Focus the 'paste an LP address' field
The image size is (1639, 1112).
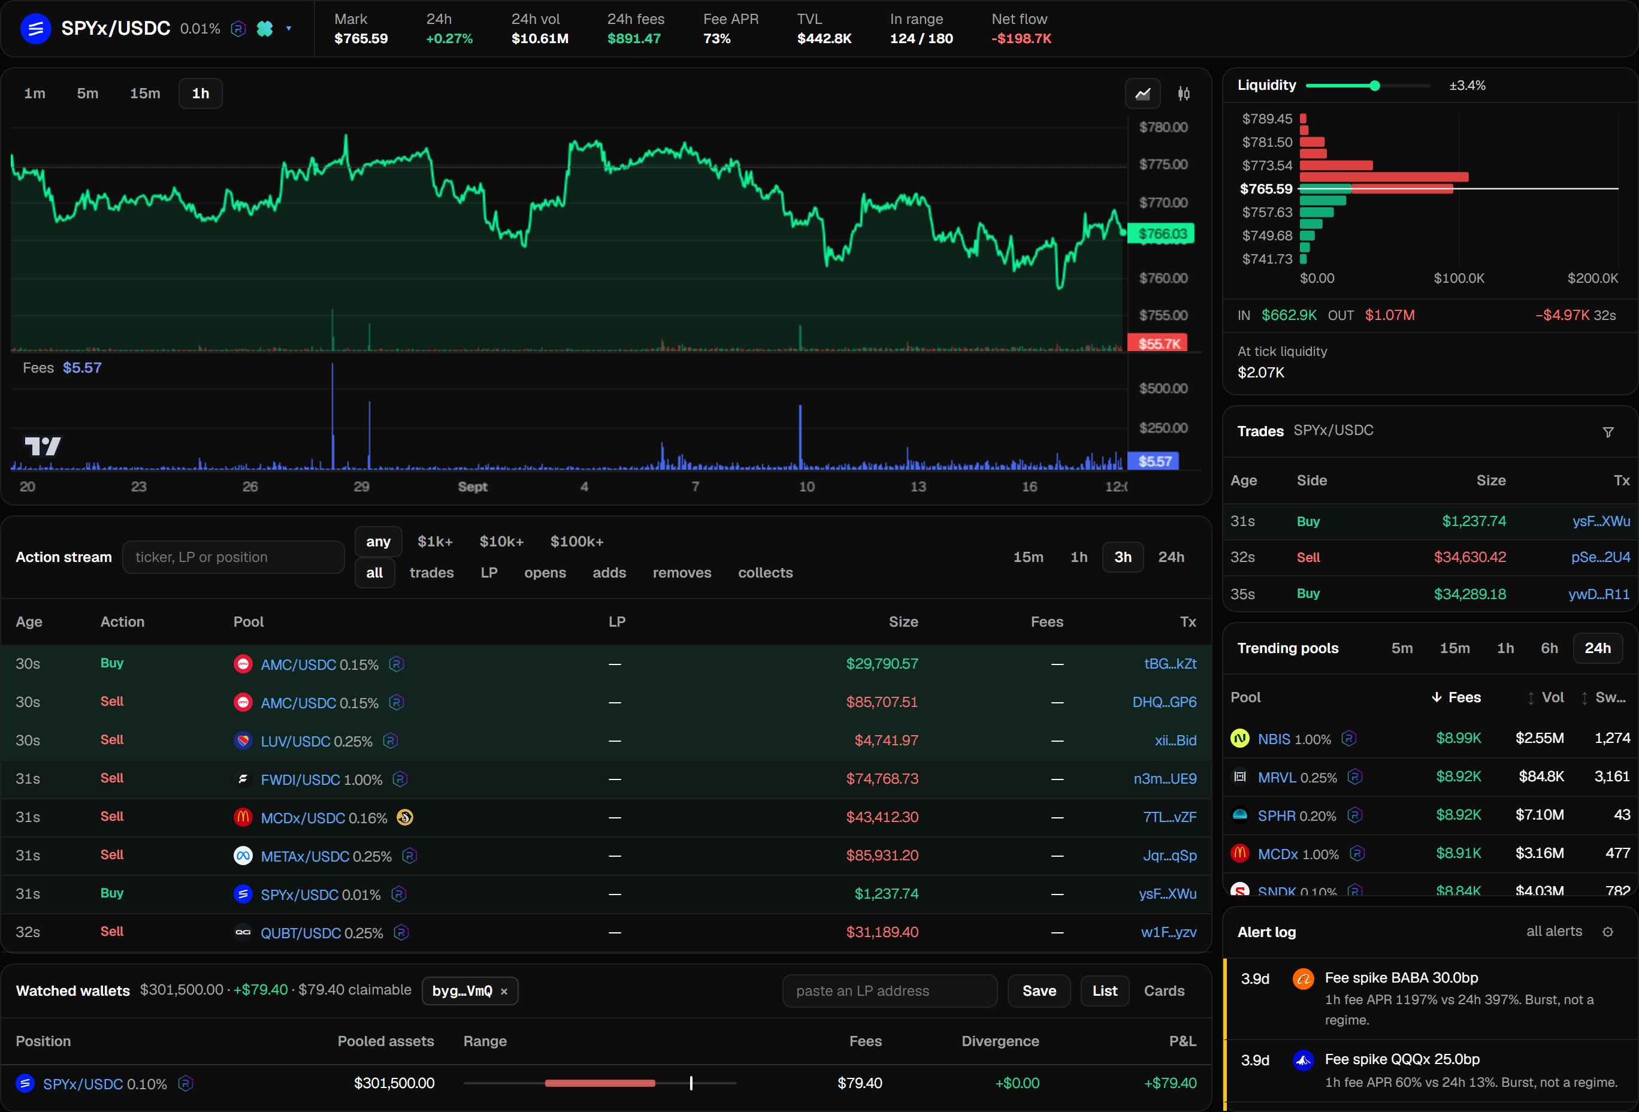[x=890, y=991]
